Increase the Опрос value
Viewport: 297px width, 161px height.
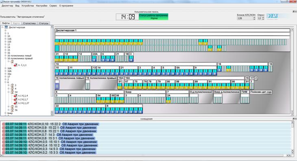(263, 17)
